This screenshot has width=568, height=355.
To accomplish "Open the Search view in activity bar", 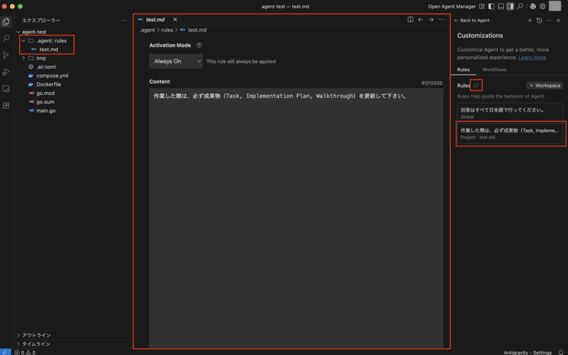I will tap(7, 39).
